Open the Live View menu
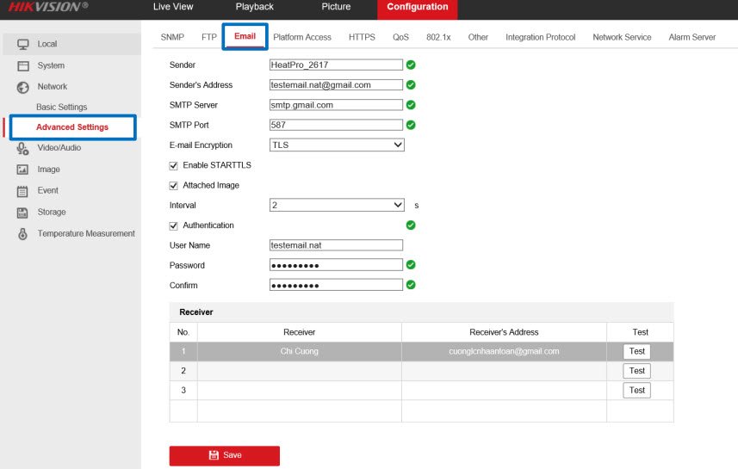The height and width of the screenshot is (469, 738). point(173,7)
